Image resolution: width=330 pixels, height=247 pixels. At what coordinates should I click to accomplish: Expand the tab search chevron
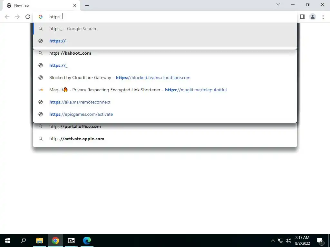tap(278, 5)
